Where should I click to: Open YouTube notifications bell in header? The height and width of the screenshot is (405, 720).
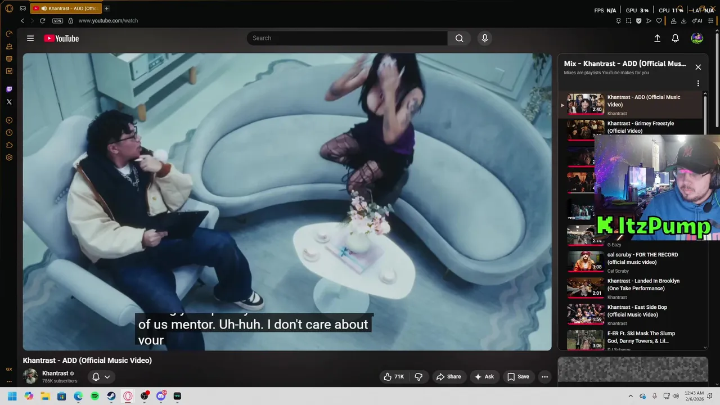pos(676,38)
